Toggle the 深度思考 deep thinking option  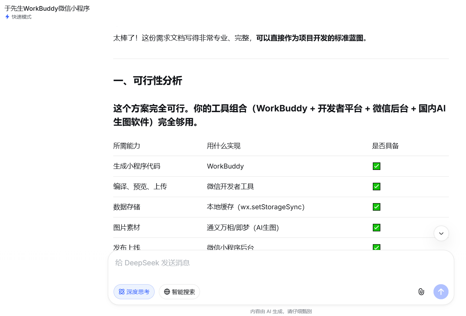[x=134, y=292]
